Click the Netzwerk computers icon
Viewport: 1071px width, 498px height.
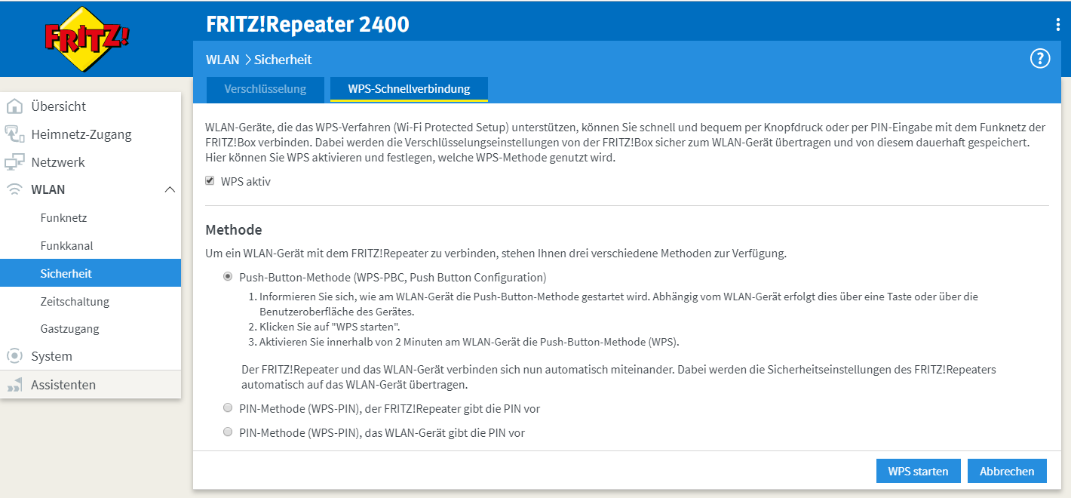[14, 162]
